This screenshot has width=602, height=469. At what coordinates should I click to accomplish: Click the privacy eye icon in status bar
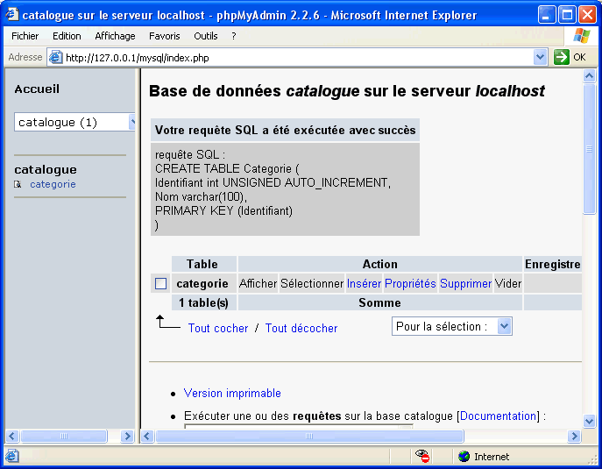point(422,456)
